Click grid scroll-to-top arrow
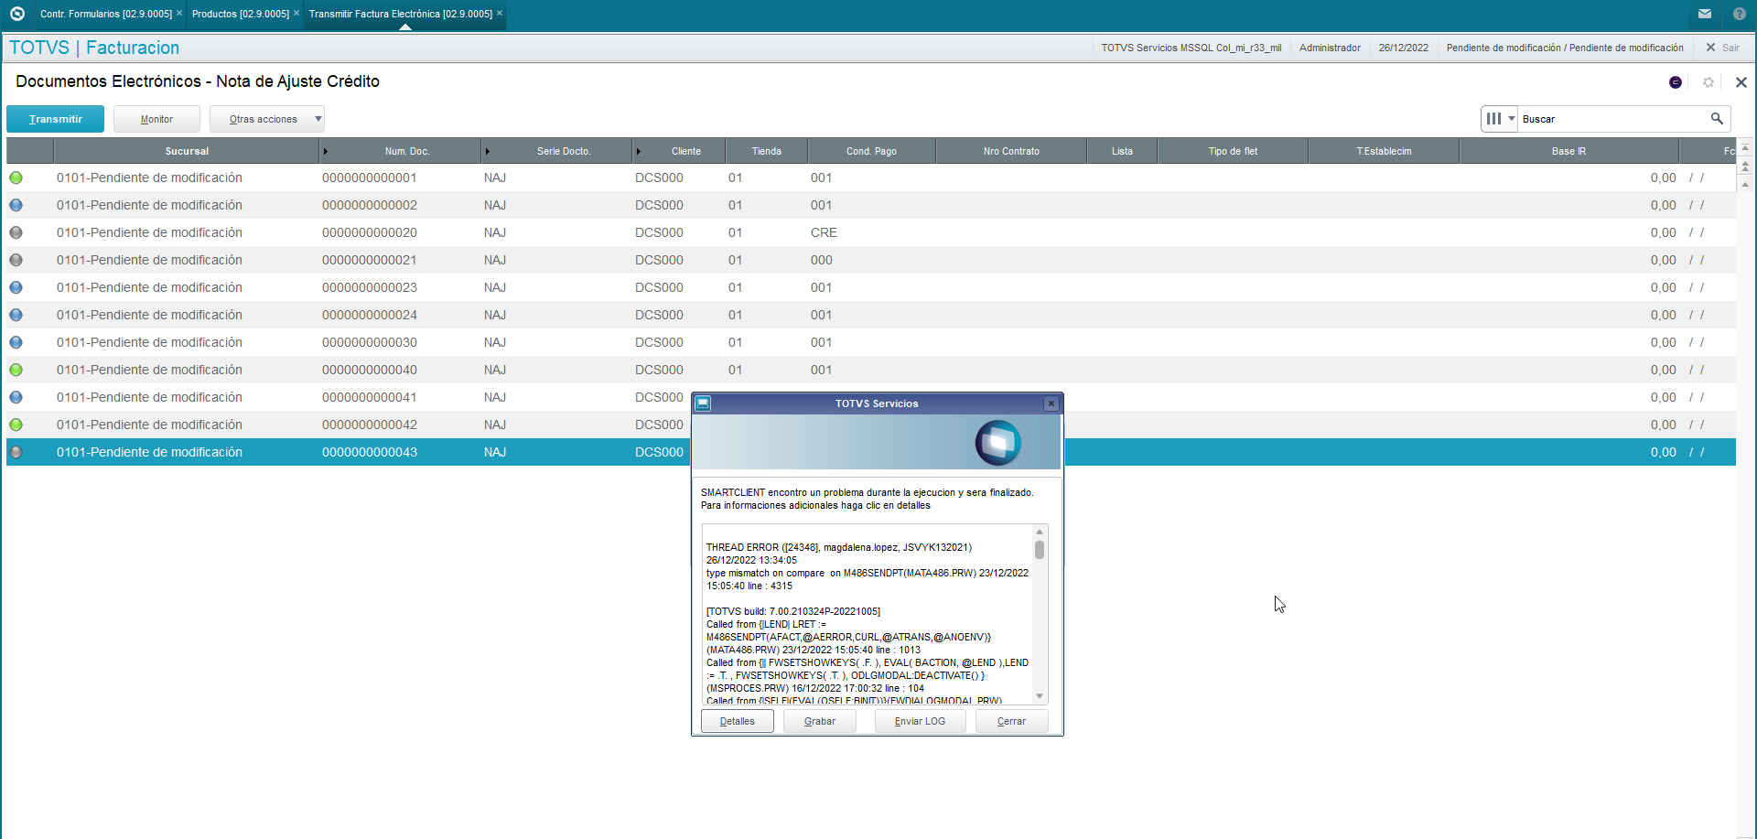The height and width of the screenshot is (839, 1757). coord(1745,147)
